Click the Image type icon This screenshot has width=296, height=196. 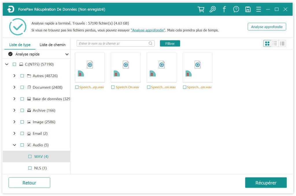[29, 122]
